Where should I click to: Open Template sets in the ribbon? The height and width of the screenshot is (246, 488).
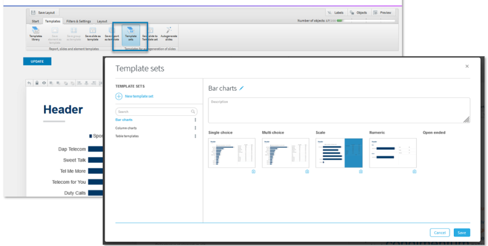[131, 34]
